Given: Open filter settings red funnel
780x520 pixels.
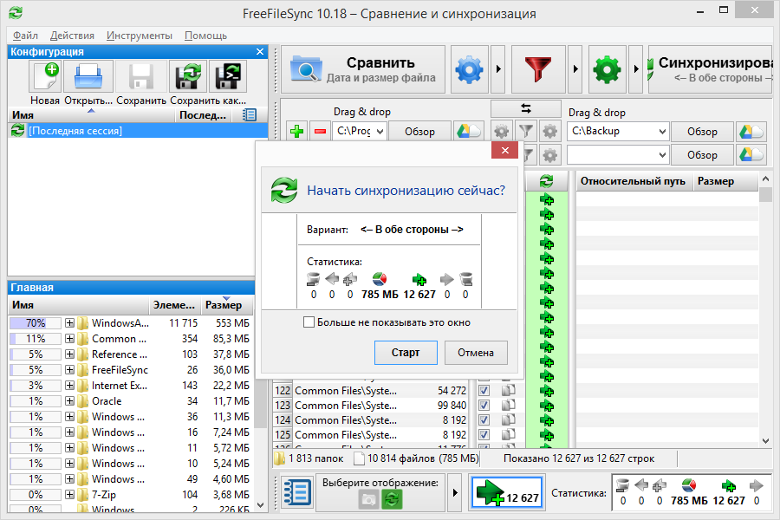Looking at the screenshot, I should click(x=538, y=69).
